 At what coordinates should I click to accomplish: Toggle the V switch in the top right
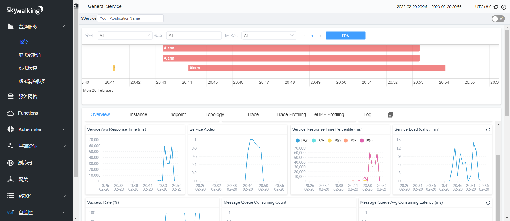(x=498, y=19)
